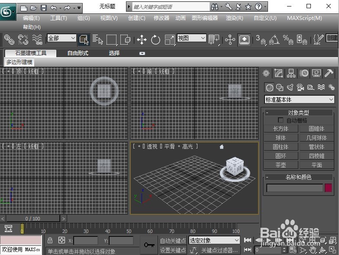339x255 pixels.
Task: Select the Scale tool
Action: coord(170,40)
